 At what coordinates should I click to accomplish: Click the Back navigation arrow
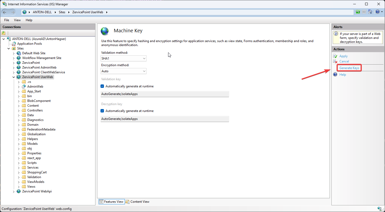(5, 12)
